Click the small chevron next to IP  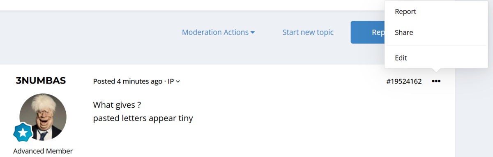[x=178, y=81]
